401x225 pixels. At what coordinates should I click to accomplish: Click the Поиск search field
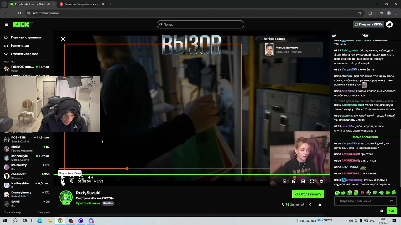point(200,24)
